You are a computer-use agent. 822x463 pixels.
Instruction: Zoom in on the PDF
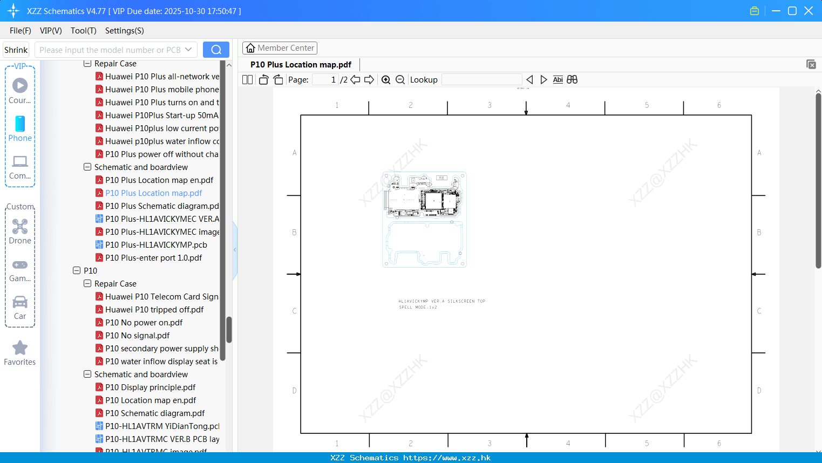[x=386, y=79]
